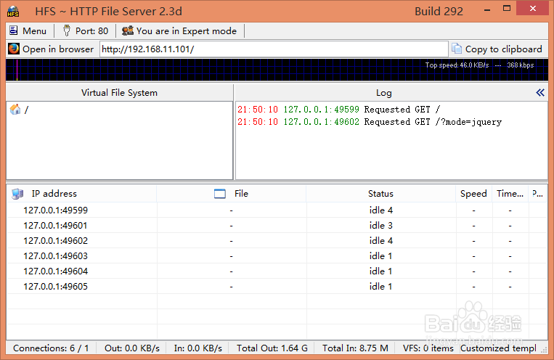The width and height of the screenshot is (554, 360).
Task: Select connection 127.0.0.1:49605
Action: [277, 286]
